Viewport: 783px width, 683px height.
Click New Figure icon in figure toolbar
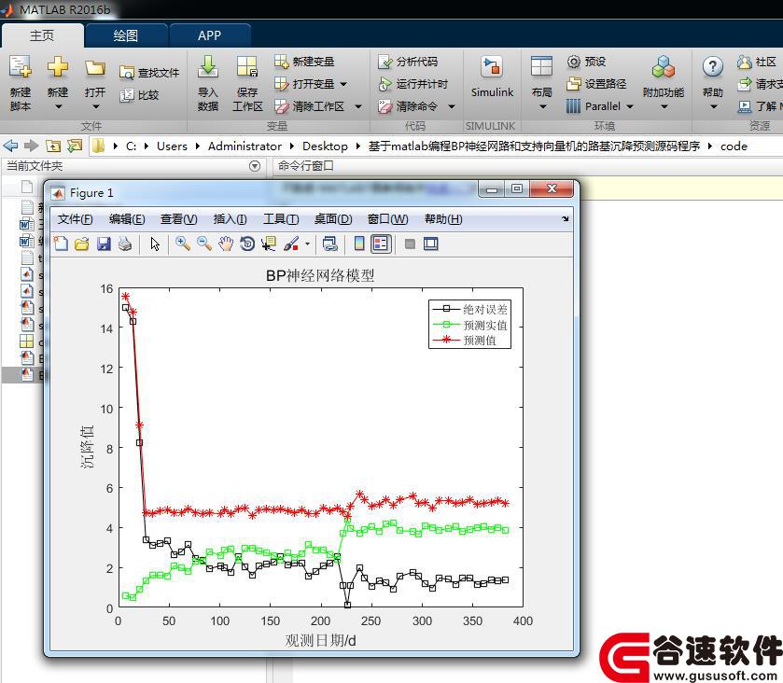(x=61, y=244)
